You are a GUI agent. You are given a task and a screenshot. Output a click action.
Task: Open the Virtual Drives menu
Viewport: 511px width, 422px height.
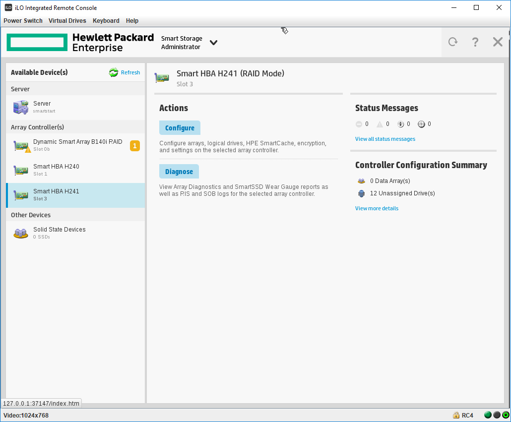(x=67, y=20)
